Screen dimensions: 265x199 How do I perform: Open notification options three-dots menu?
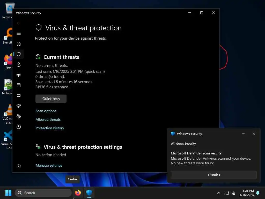click(x=243, y=134)
